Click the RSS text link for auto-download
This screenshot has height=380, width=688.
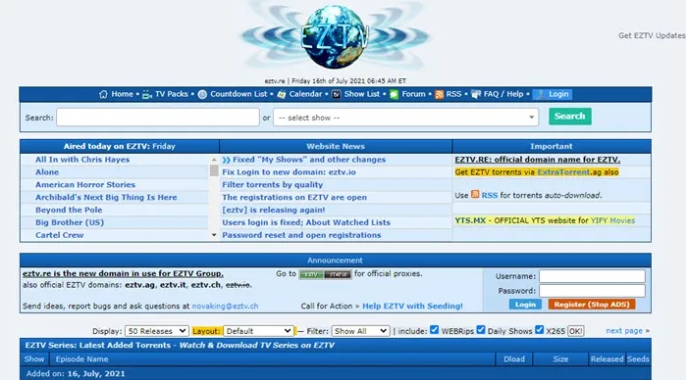pos(490,195)
